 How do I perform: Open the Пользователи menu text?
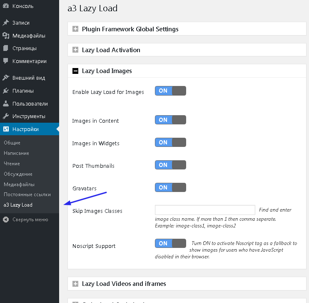[30, 104]
